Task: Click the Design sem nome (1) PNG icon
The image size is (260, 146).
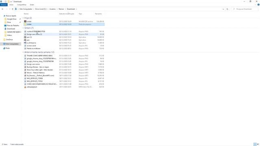Action: [x=25, y=34]
